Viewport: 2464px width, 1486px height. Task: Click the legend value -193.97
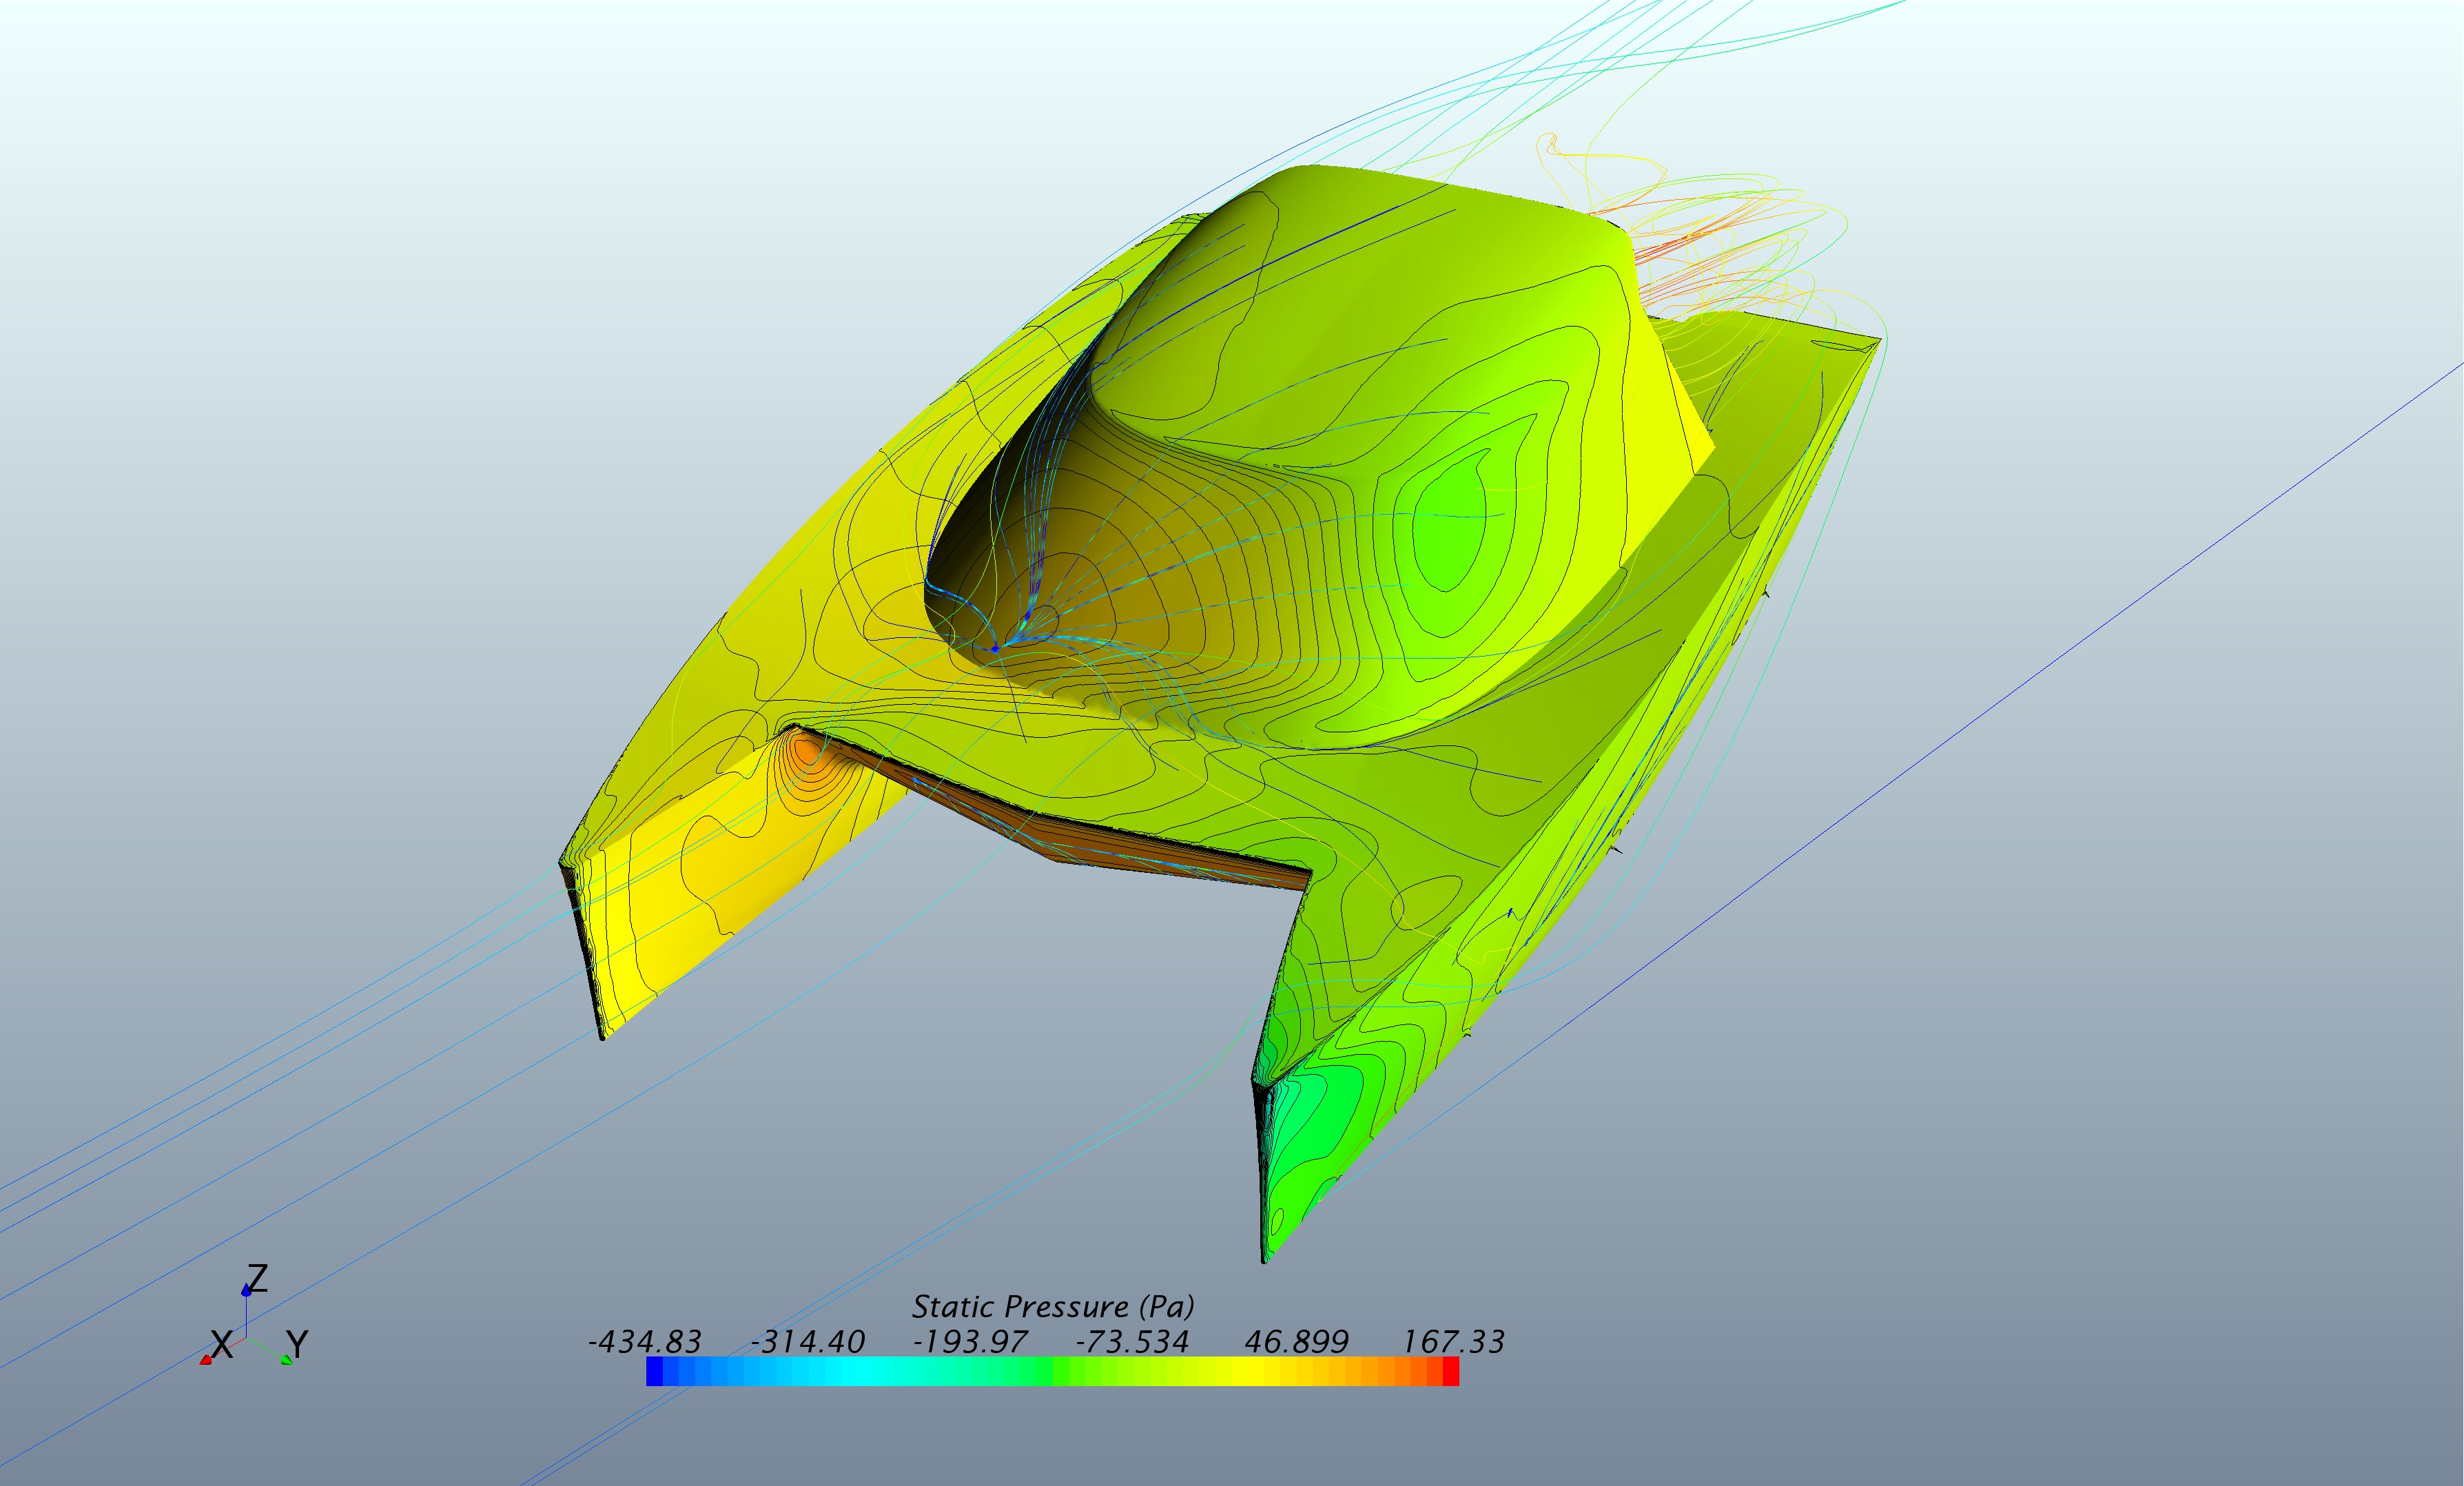pyautogui.click(x=970, y=1341)
